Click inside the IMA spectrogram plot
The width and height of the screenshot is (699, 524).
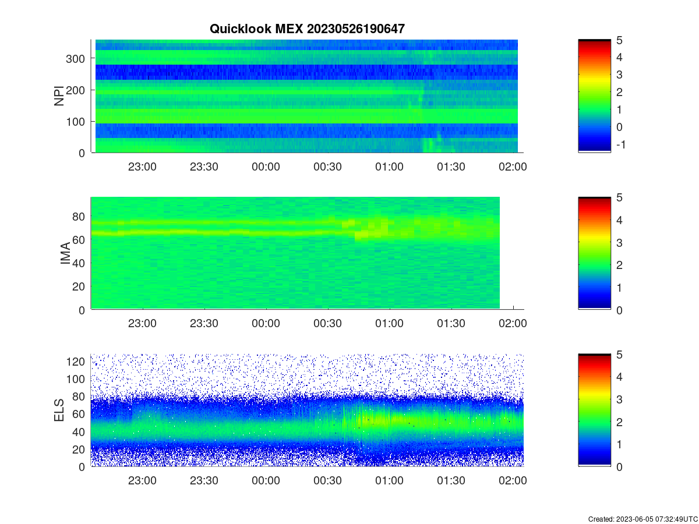[x=296, y=253]
